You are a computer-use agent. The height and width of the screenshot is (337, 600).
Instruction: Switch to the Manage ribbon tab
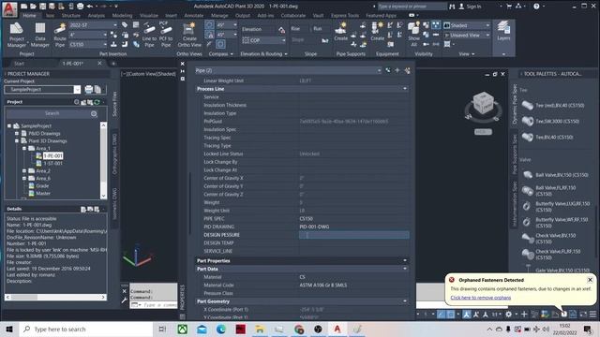coord(219,16)
